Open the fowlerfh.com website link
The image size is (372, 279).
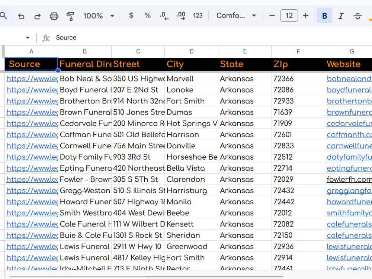(349, 179)
